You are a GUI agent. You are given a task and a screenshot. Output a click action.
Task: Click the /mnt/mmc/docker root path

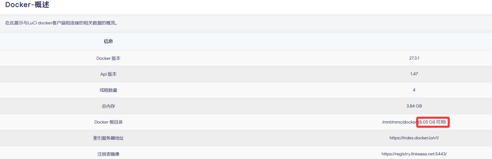pos(399,122)
